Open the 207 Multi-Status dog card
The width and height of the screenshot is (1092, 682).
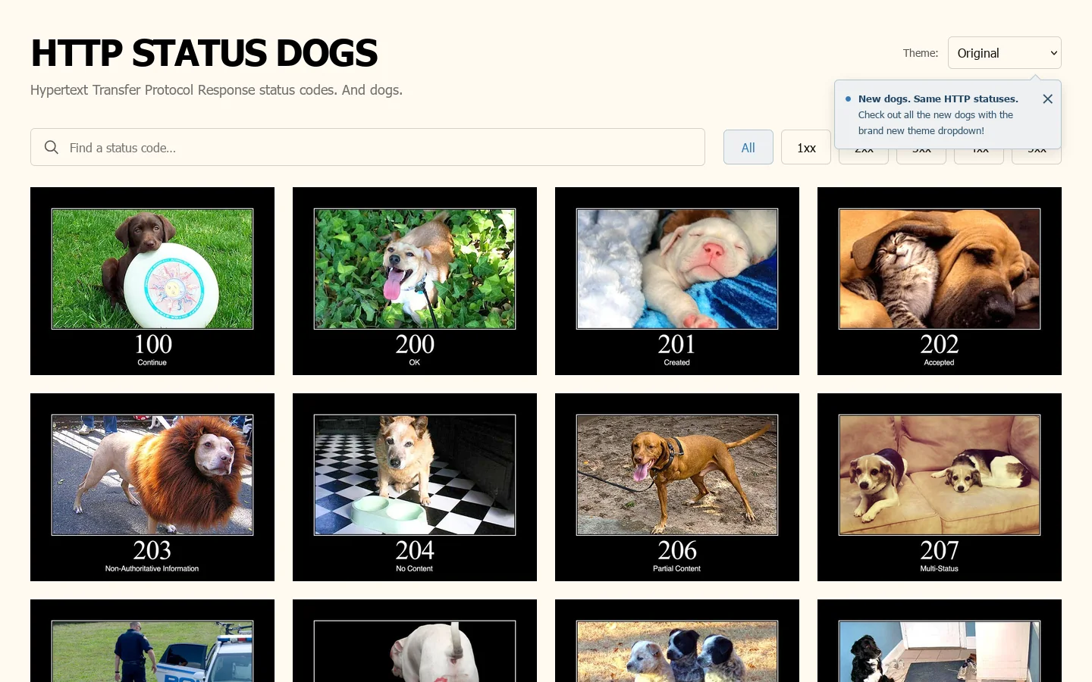pyautogui.click(x=940, y=487)
